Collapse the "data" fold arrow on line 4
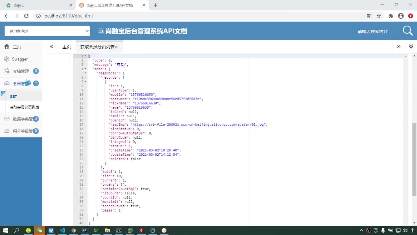This screenshot has width=417, height=235. [85, 69]
